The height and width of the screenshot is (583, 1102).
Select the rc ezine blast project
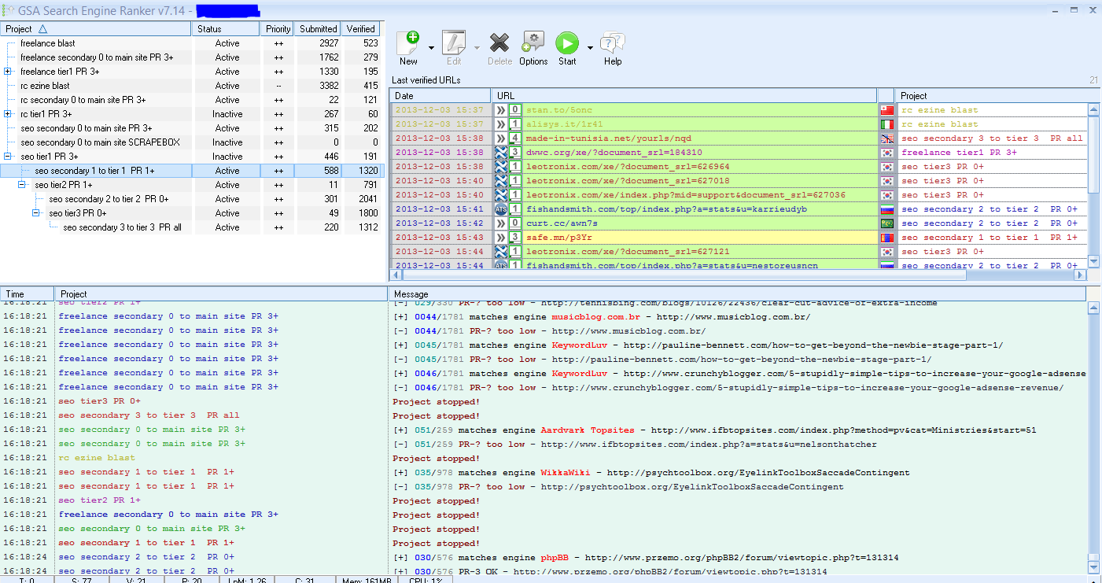[45, 86]
